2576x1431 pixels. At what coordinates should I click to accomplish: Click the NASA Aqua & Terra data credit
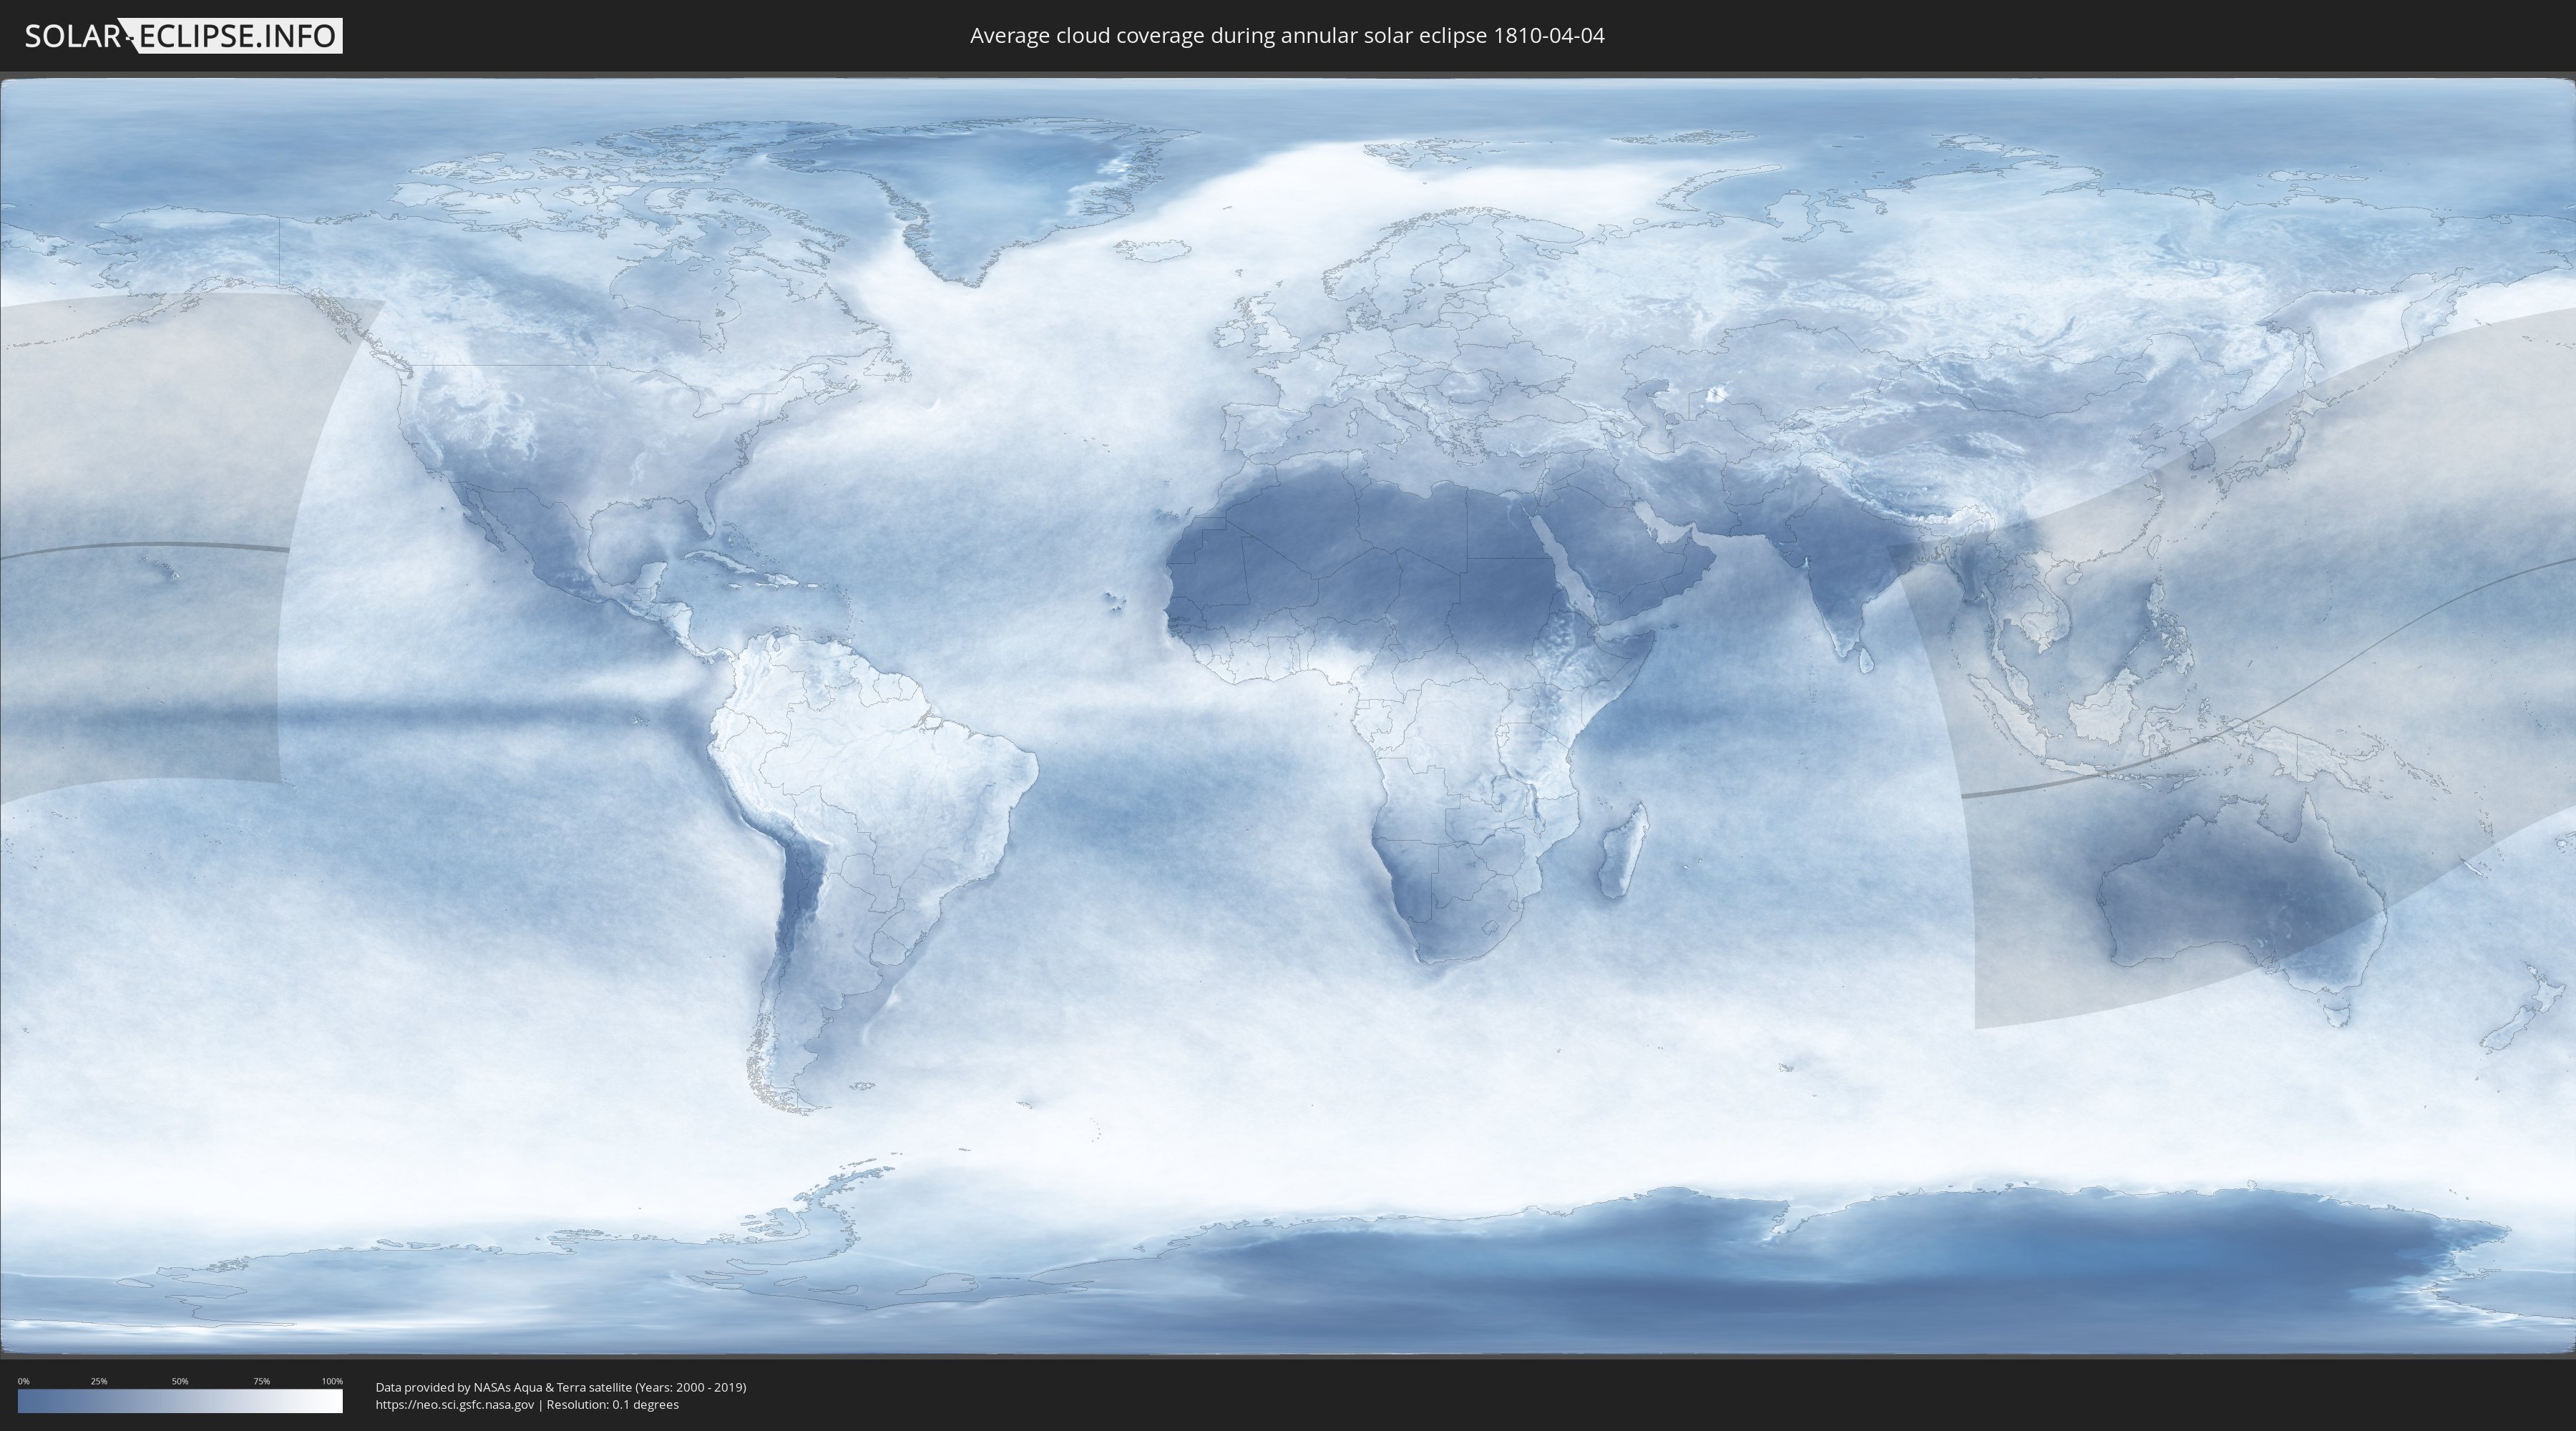560,1387
